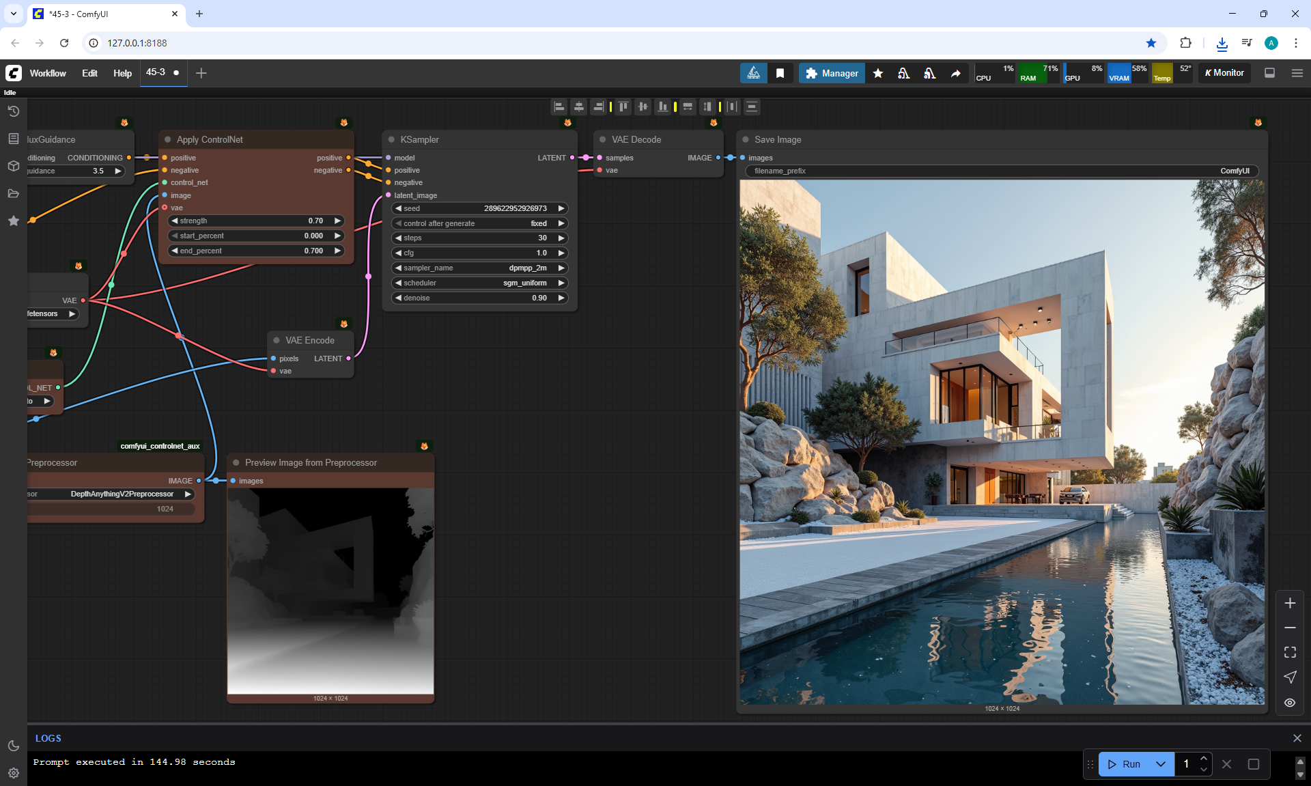The height and width of the screenshot is (786, 1311).
Task: Open the Edit menu
Action: tap(89, 73)
